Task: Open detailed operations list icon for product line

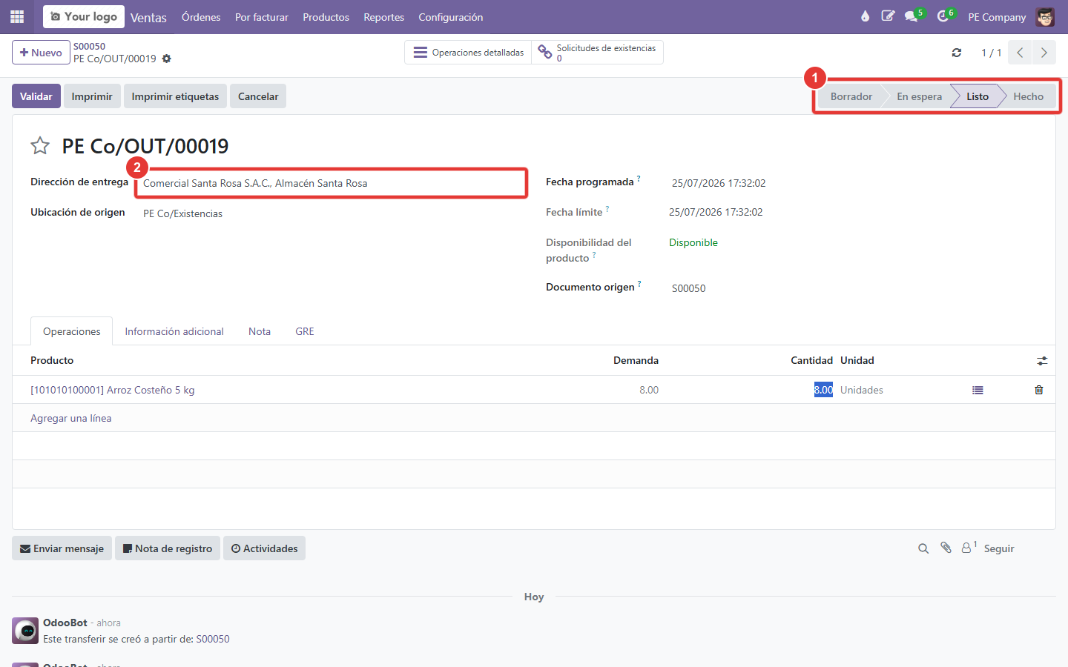Action: click(x=978, y=390)
